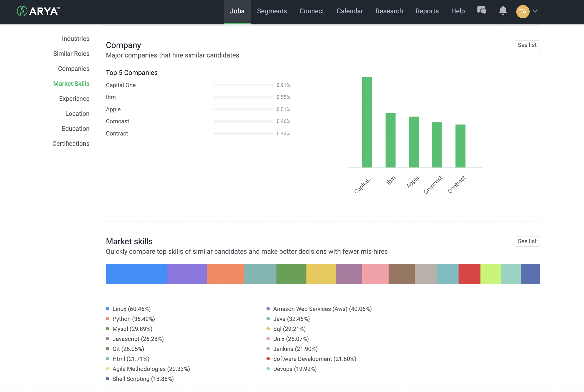Open the Research tab

389,11
